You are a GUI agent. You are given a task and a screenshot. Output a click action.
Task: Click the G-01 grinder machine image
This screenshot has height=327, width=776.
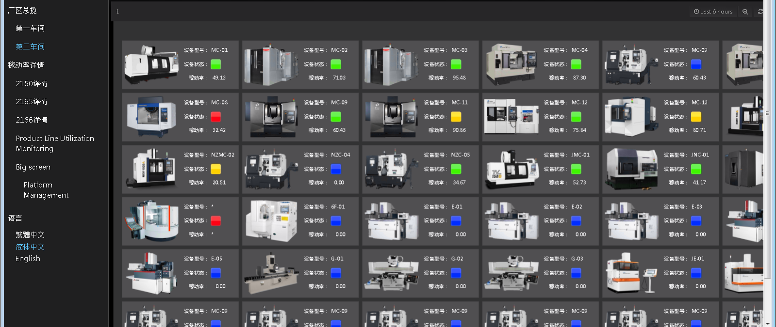(x=271, y=273)
